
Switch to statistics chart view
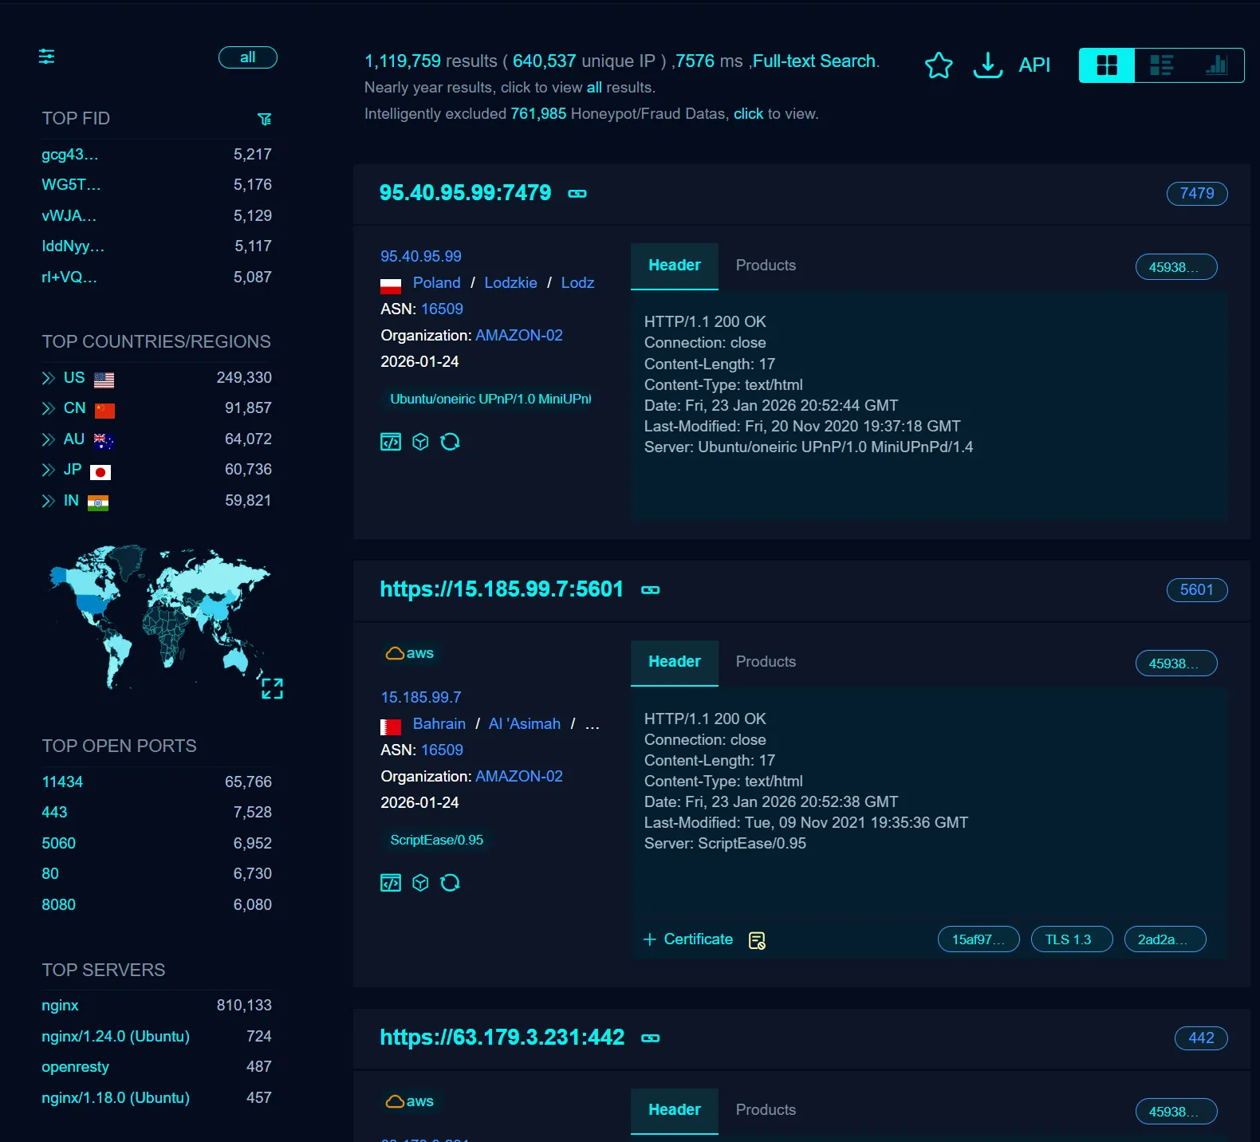tap(1216, 65)
